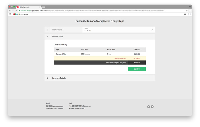Click 'Amount to be paid per year'

[115, 63]
